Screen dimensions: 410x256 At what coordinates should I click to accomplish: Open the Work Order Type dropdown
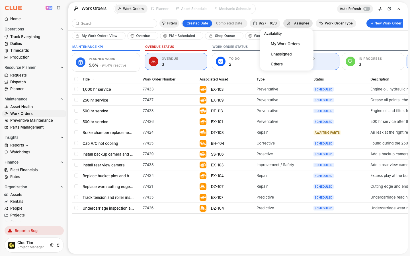(336, 23)
